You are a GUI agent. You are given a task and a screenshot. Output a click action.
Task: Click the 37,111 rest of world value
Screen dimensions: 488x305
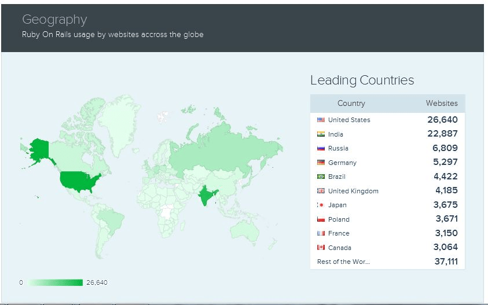coord(446,261)
